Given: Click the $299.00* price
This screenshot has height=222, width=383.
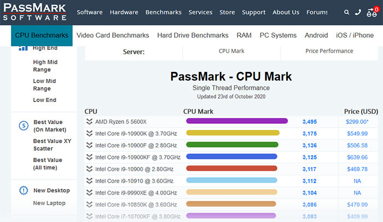Looking at the screenshot, I should point(357,122).
